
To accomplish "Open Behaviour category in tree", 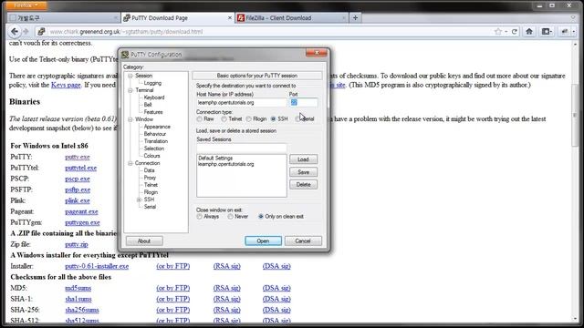I will [x=154, y=134].
